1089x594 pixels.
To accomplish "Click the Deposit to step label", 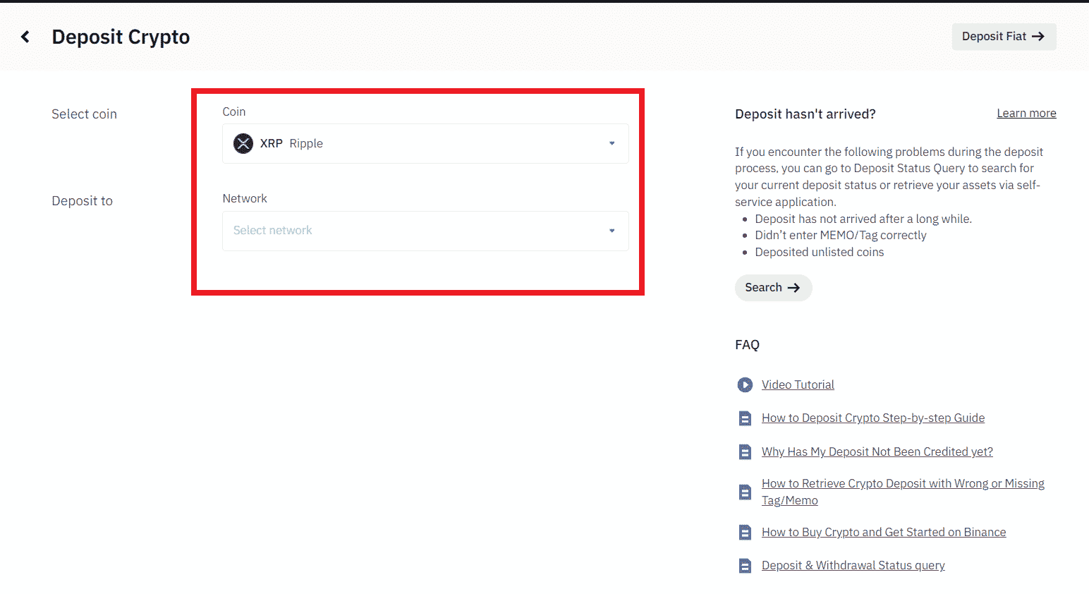I will tap(82, 201).
